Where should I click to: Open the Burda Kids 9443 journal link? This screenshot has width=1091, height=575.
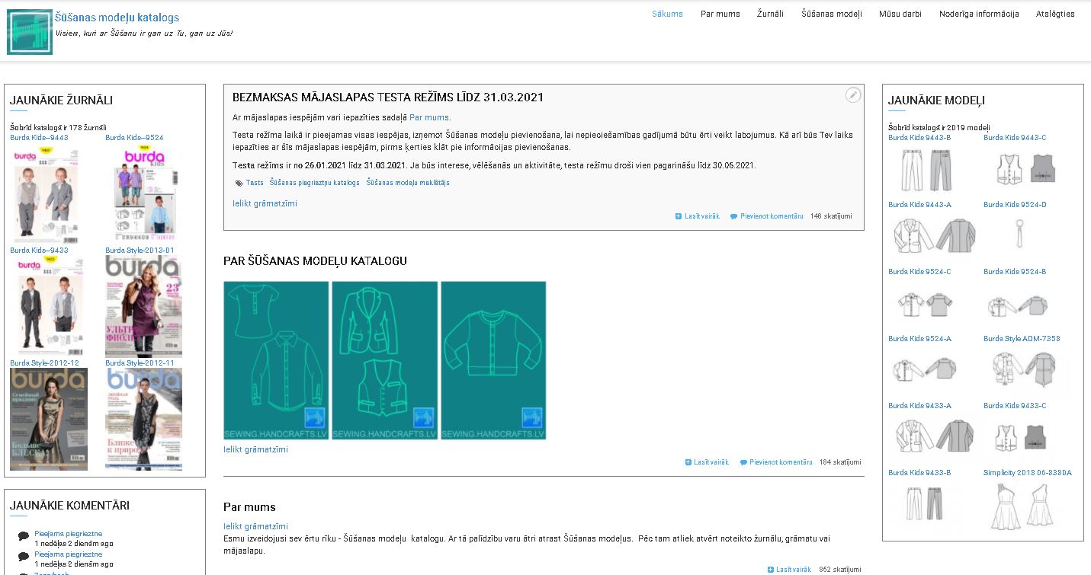tap(39, 138)
